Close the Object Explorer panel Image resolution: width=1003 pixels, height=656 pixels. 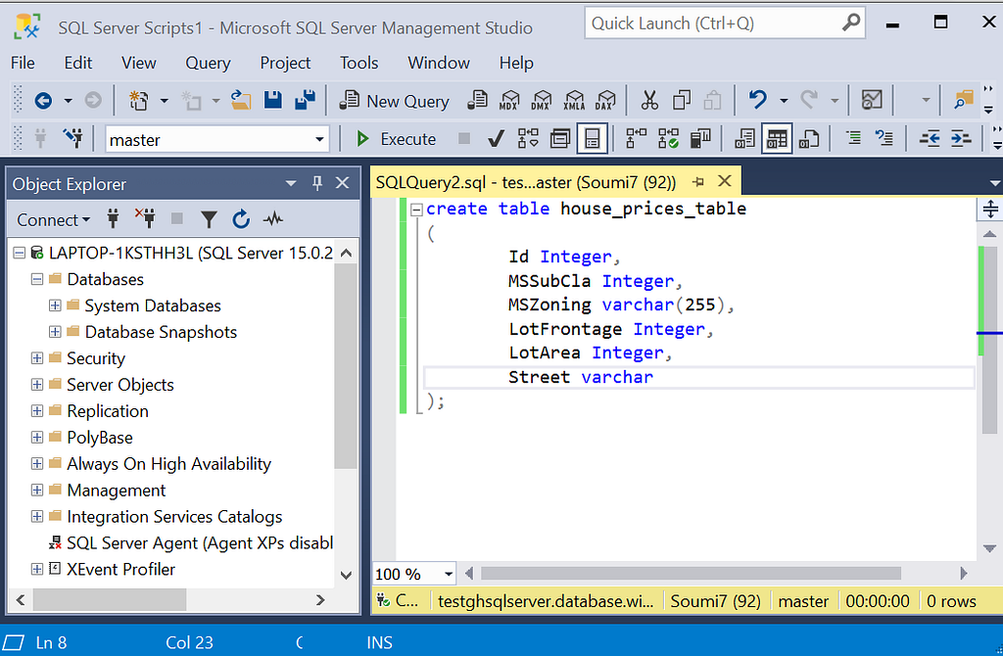pos(343,183)
